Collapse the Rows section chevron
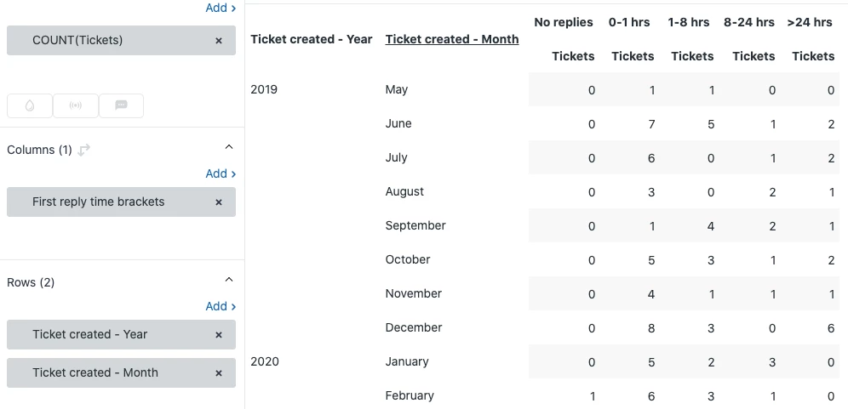This screenshot has height=409, width=848. pyautogui.click(x=228, y=280)
